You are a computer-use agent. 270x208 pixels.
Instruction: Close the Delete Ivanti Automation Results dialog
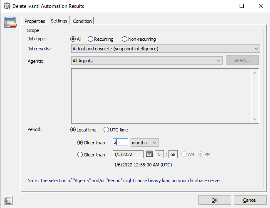261,6
